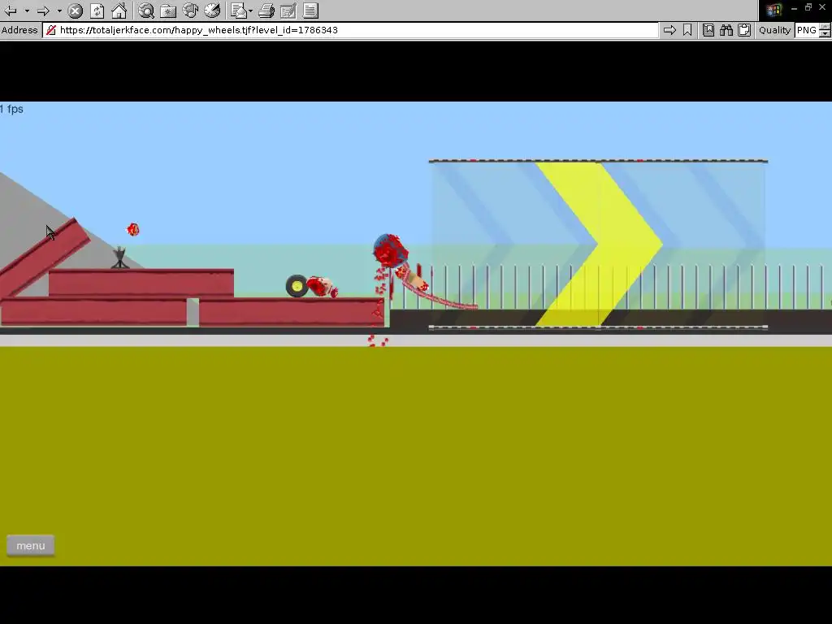
Task: Go forward with the Forward arrow
Action: tap(44, 11)
